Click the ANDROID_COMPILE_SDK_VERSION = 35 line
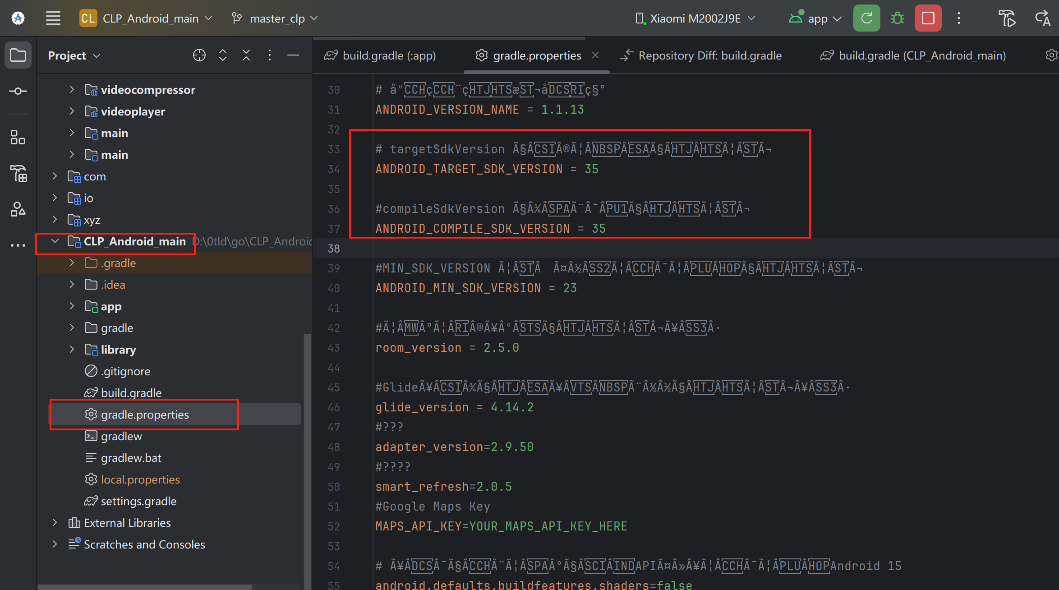The width and height of the screenshot is (1059, 590). [x=490, y=229]
